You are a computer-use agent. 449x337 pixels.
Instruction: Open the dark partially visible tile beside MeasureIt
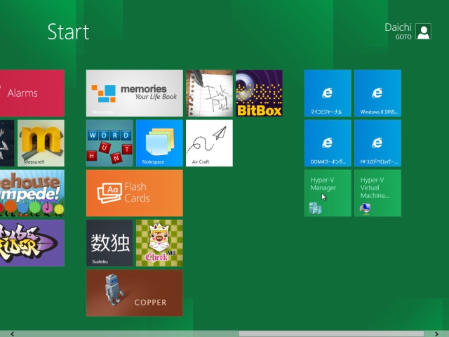click(7, 143)
